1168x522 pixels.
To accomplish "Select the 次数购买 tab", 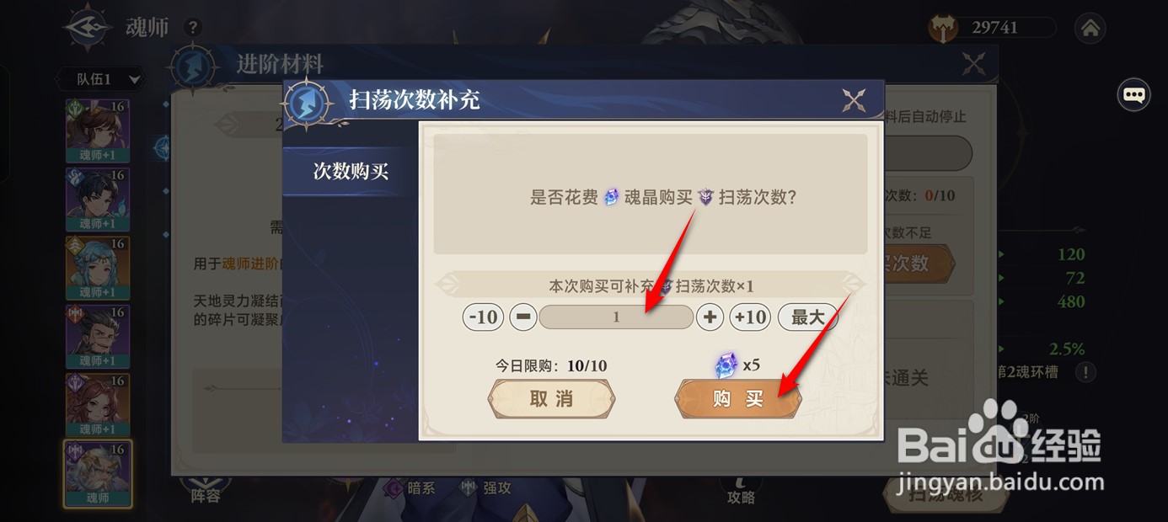I will 351,172.
